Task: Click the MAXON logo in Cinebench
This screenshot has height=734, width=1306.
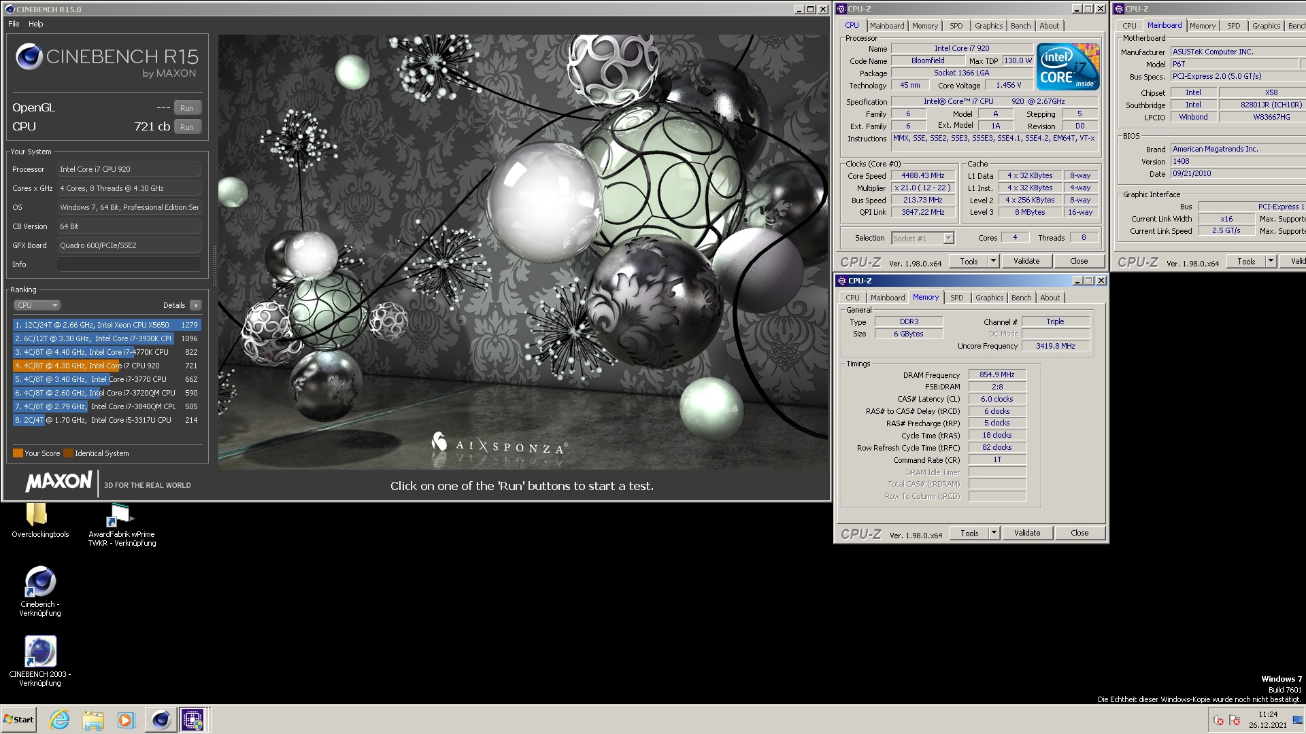Action: pos(59,482)
